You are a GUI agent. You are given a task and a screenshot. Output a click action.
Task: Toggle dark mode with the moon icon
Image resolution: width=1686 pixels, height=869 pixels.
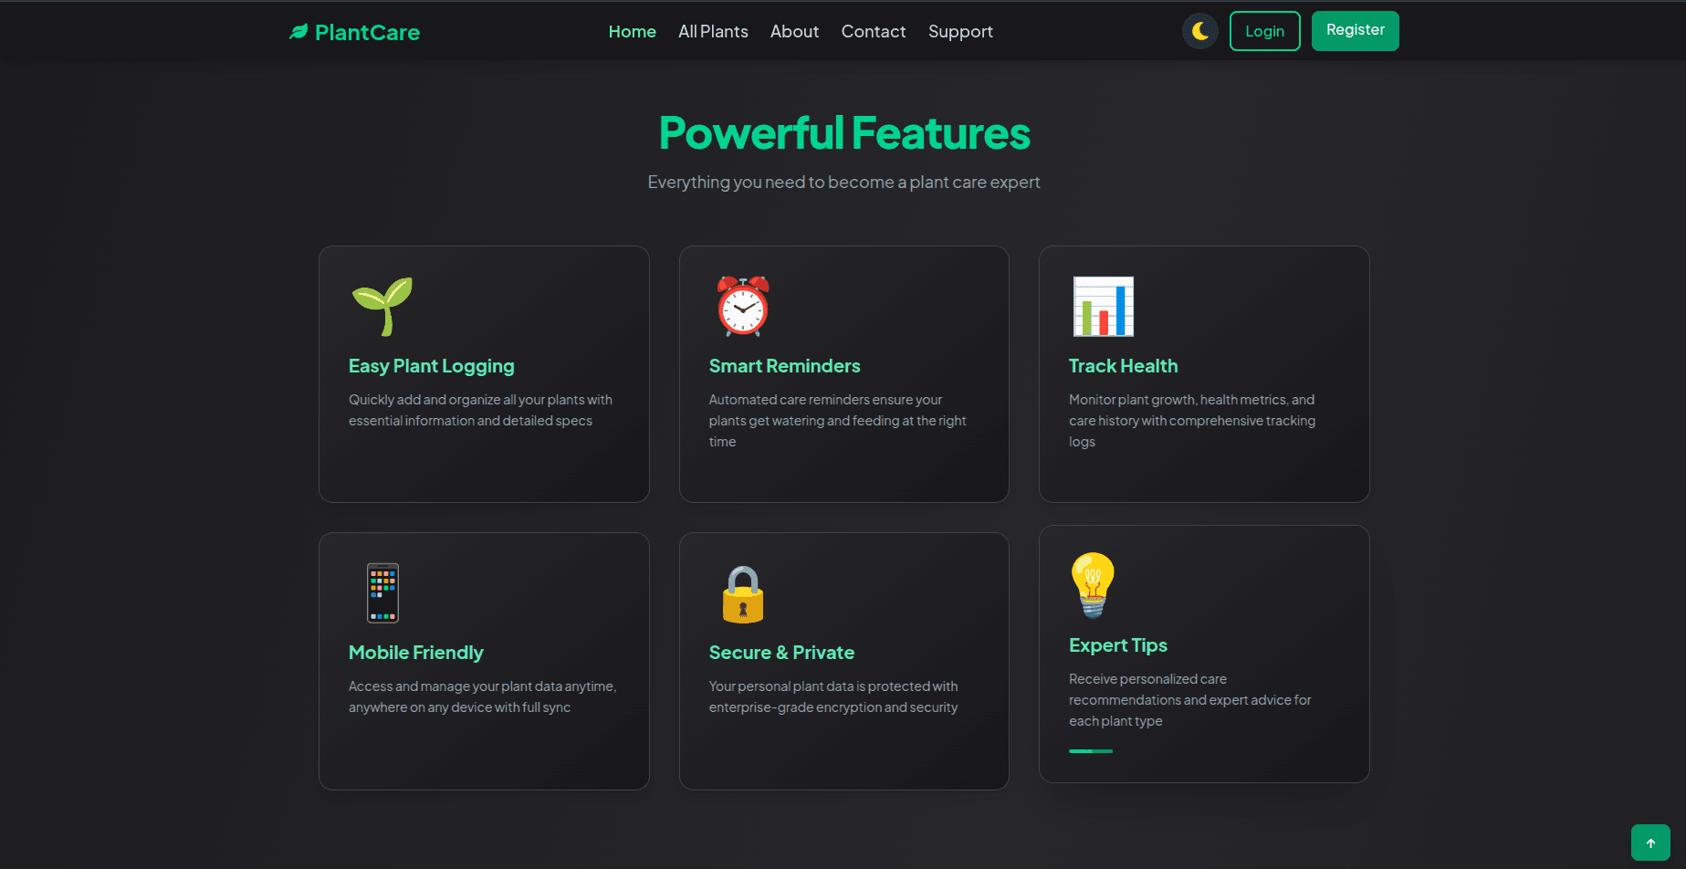tap(1199, 31)
